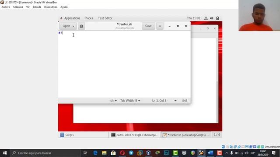Click the Windows clock showing 26/9/2019
The image size is (280, 157).
click(262, 153)
